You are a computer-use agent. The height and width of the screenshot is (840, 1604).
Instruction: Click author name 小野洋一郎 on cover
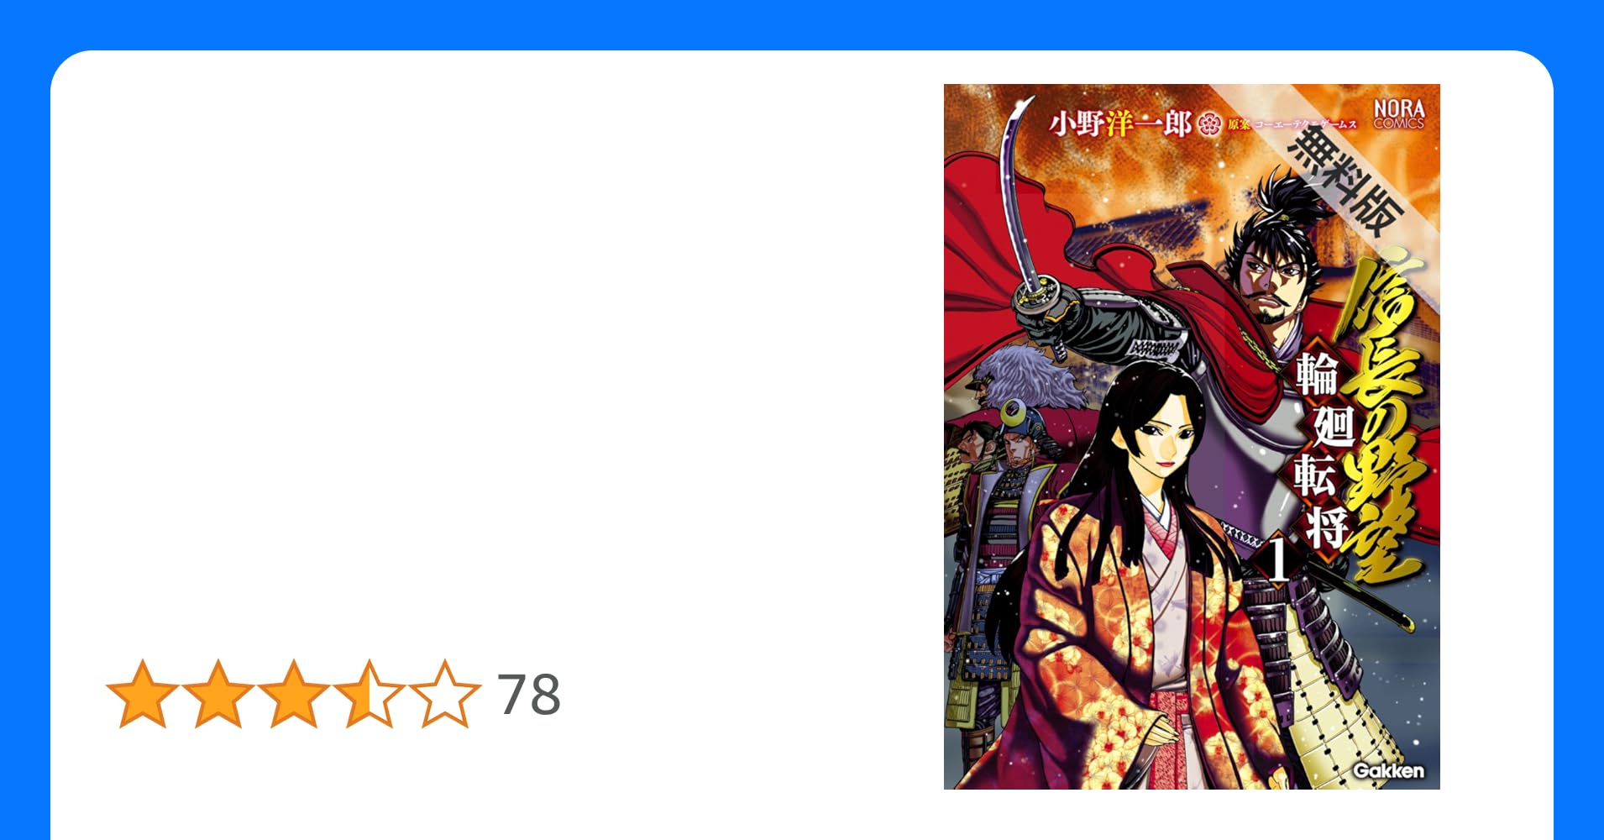1120,124
